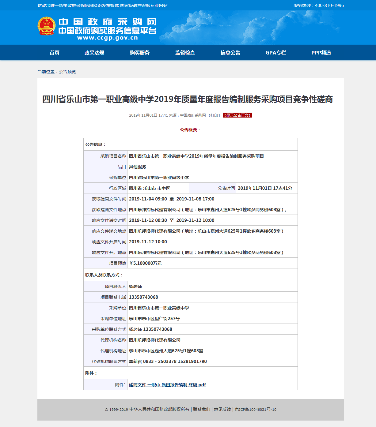Click the 当前位置:公告预览 breadcrumb

tap(57, 72)
